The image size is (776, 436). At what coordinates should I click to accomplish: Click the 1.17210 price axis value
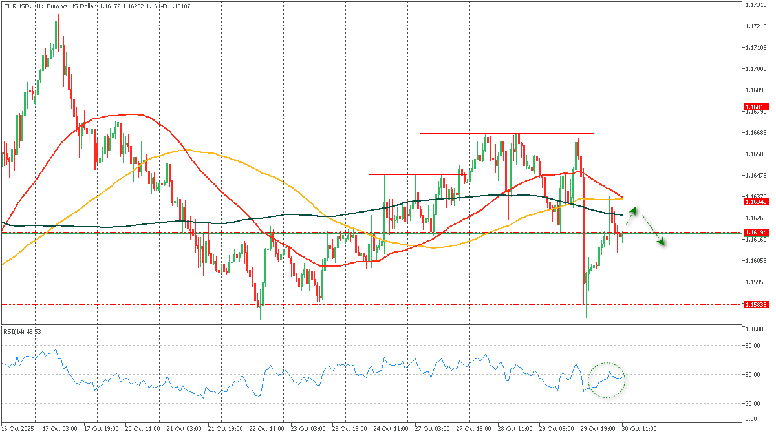pyautogui.click(x=756, y=26)
